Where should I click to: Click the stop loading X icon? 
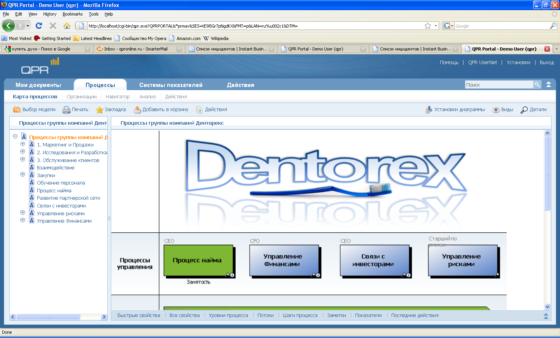[x=53, y=26]
